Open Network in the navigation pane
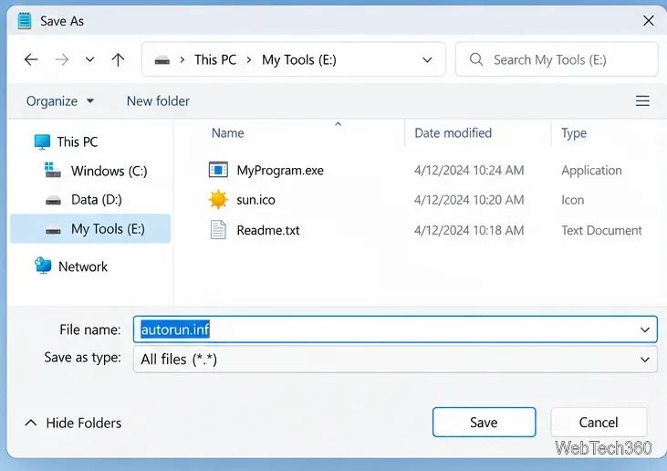 pyautogui.click(x=83, y=267)
